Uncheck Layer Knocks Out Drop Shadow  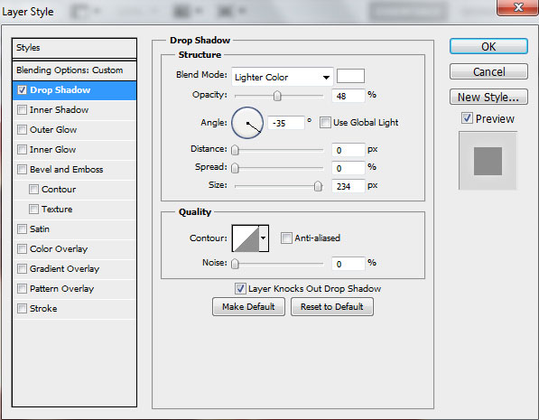click(x=240, y=288)
